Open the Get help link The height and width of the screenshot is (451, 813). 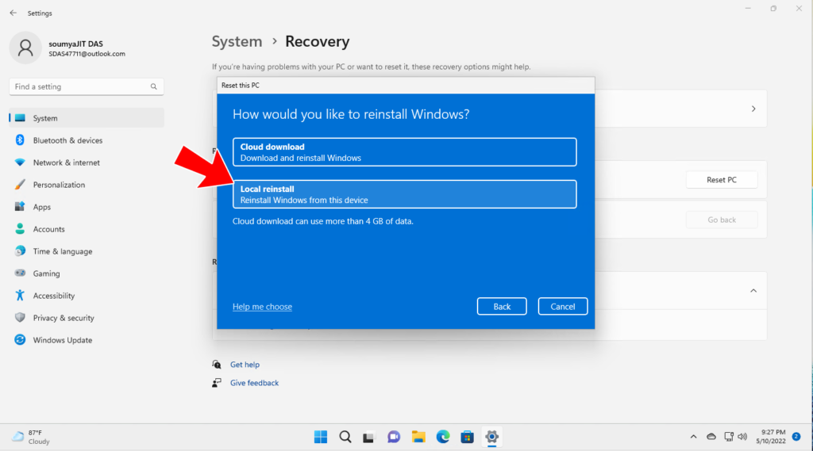(245, 365)
